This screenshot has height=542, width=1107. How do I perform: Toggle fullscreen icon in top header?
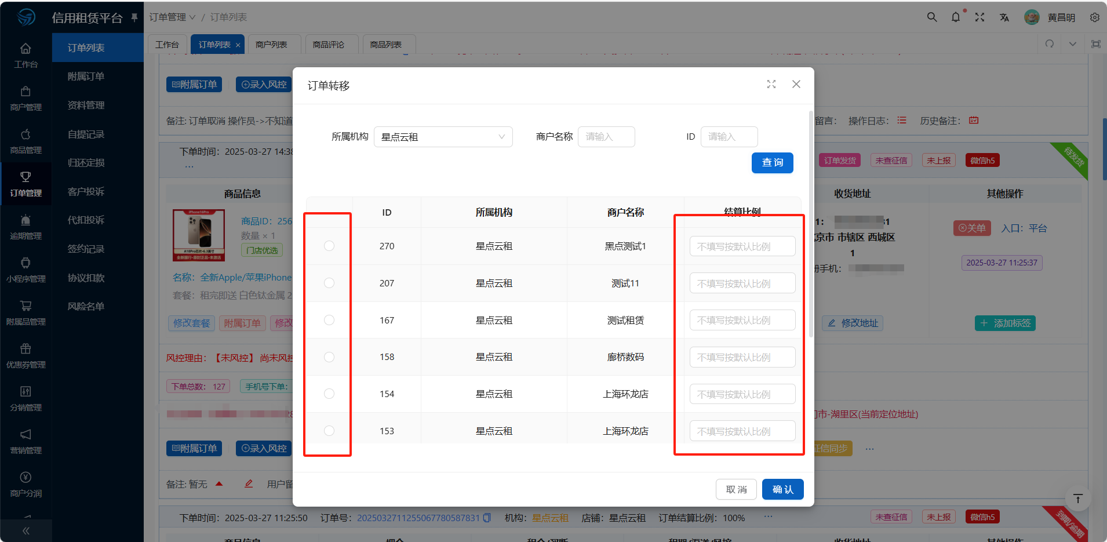(x=979, y=17)
